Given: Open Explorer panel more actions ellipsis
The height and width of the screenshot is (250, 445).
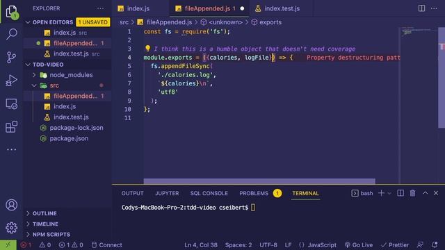Looking at the screenshot, I should click(x=100, y=8).
